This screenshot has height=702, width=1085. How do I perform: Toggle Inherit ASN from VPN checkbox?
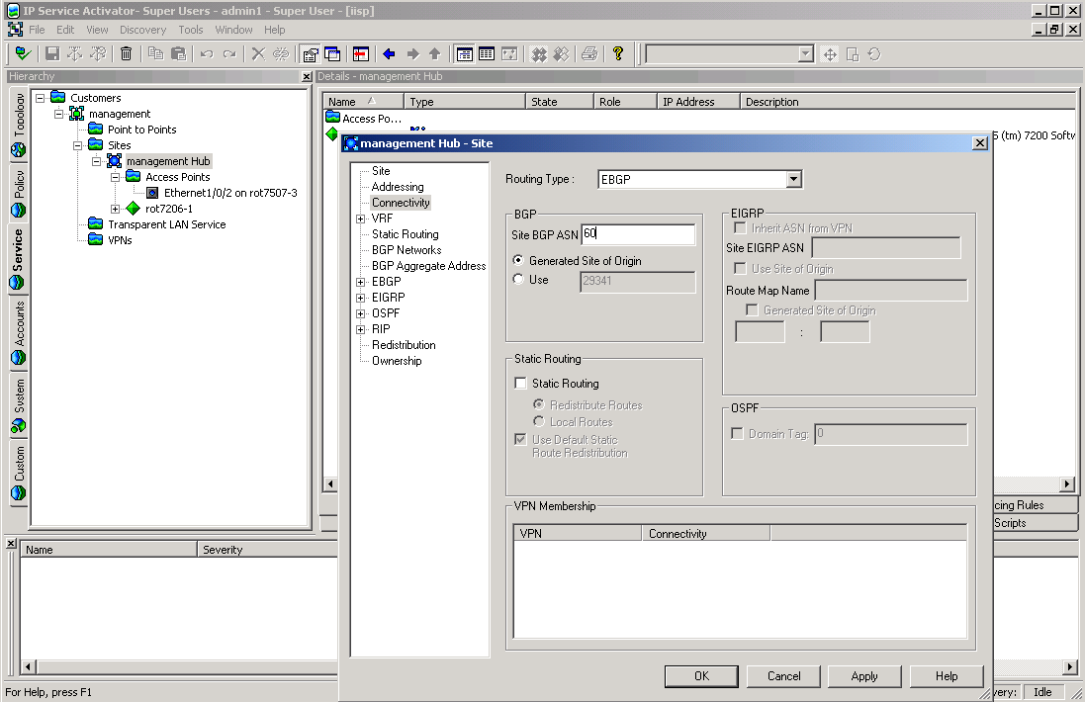point(741,228)
